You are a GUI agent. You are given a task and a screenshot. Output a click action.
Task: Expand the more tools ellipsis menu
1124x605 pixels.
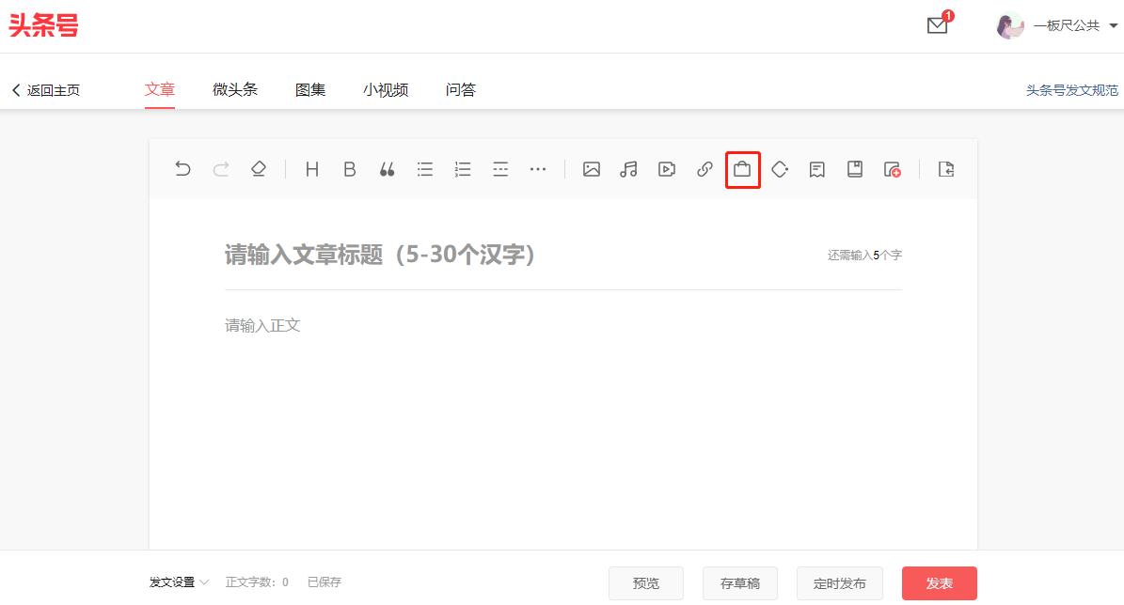[x=538, y=169]
